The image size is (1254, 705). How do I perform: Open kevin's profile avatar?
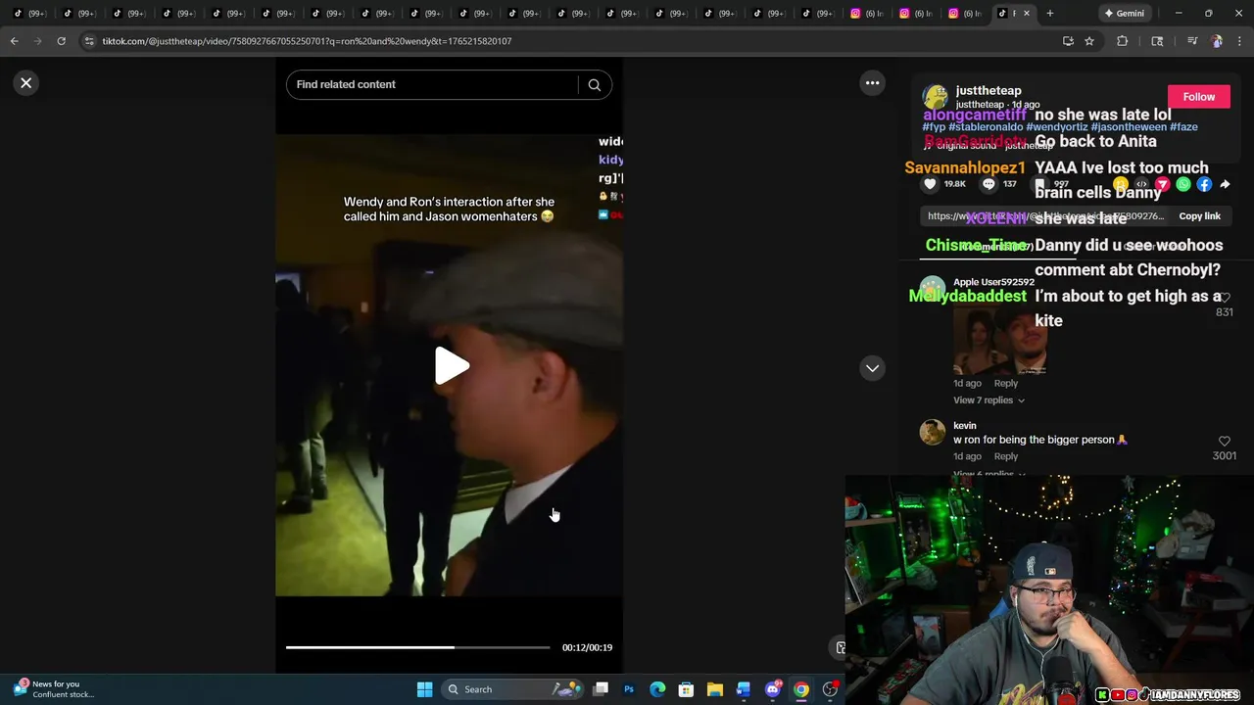pyautogui.click(x=933, y=432)
